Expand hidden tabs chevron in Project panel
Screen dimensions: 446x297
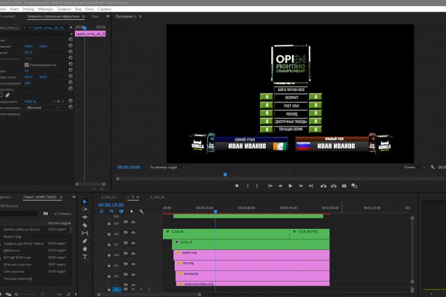pyautogui.click(x=74, y=197)
